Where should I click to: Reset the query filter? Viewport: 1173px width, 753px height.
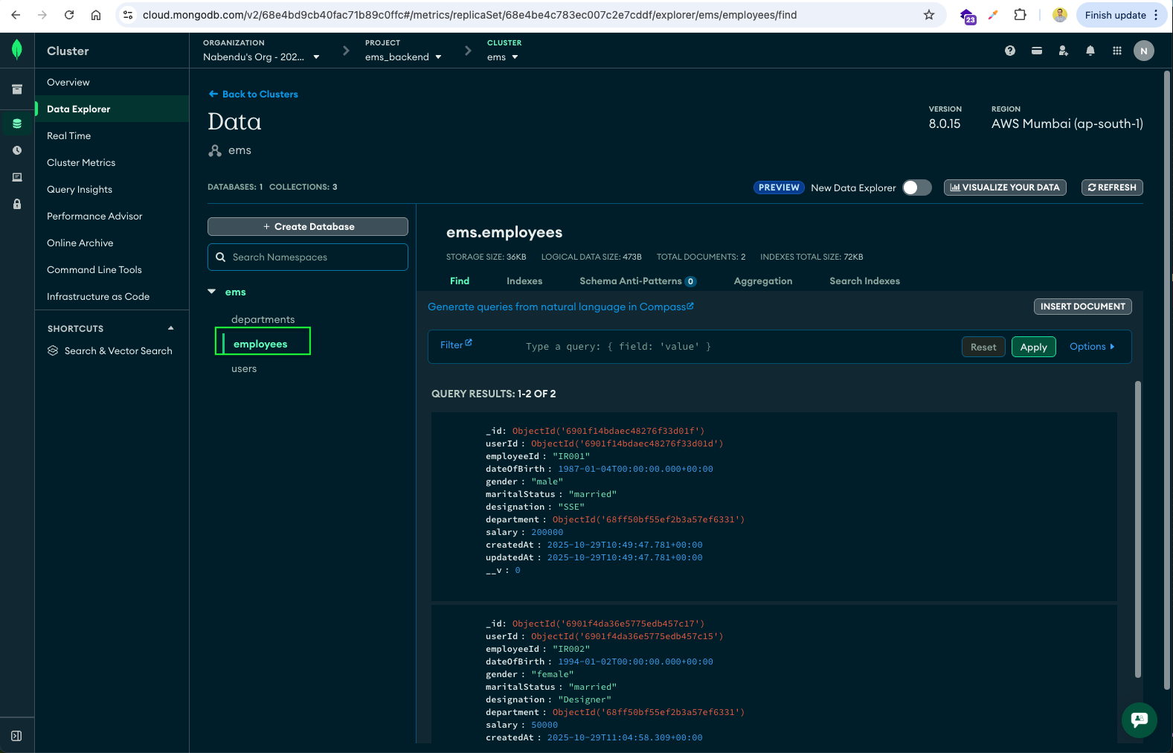pos(983,347)
